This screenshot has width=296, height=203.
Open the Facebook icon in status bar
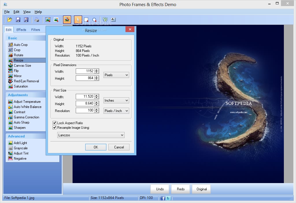point(163,198)
